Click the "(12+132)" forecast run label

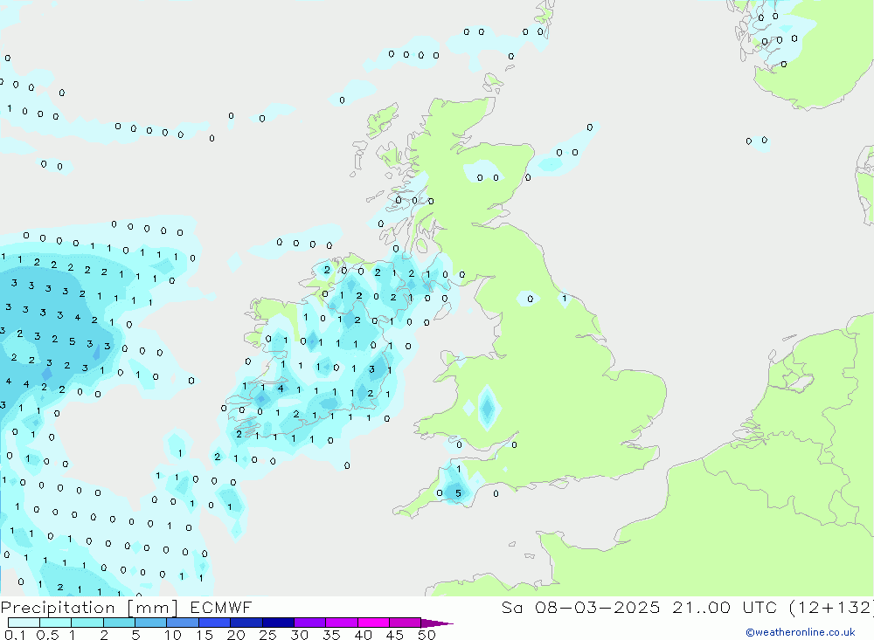[x=831, y=607]
